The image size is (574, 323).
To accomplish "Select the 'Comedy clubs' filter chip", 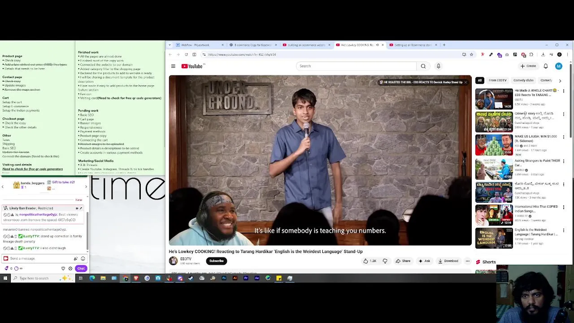I will pyautogui.click(x=523, y=80).
